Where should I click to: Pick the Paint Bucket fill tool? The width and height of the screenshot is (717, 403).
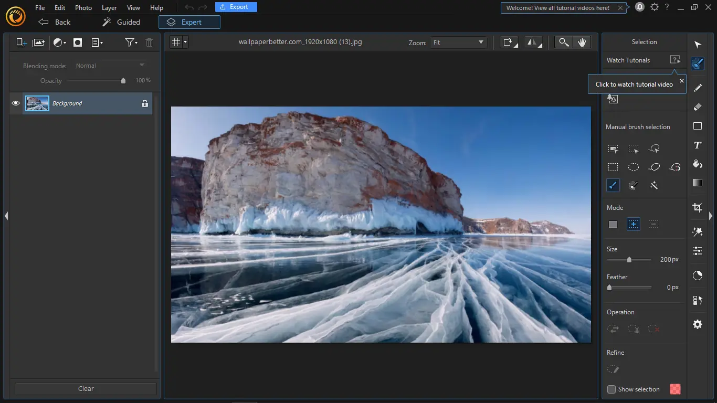point(697,164)
